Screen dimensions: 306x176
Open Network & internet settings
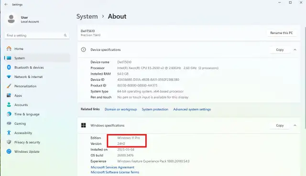click(x=28, y=77)
